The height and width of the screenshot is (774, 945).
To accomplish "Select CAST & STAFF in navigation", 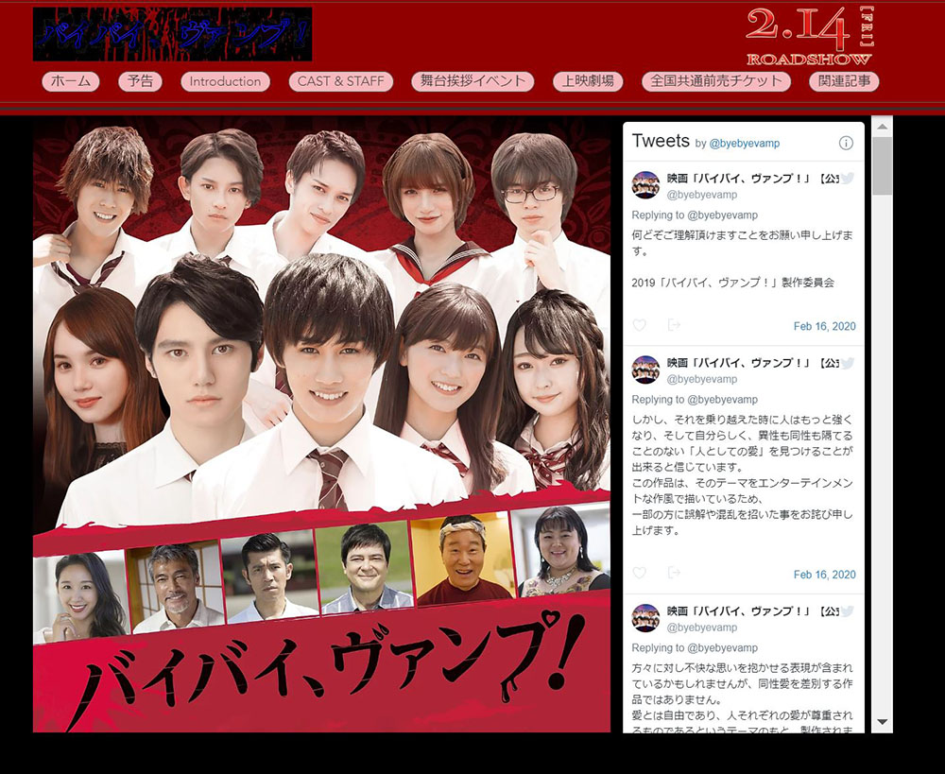I will pos(340,81).
